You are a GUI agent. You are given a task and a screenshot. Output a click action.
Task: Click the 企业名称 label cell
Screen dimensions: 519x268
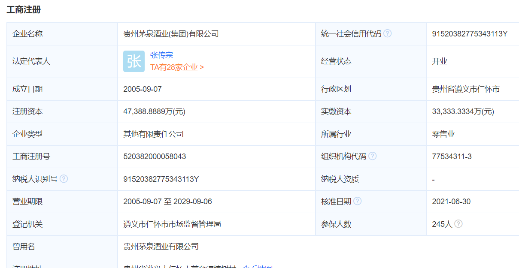point(62,34)
